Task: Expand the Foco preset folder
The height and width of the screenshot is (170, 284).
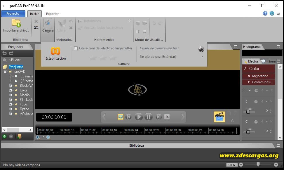Action: [x=11, y=104]
